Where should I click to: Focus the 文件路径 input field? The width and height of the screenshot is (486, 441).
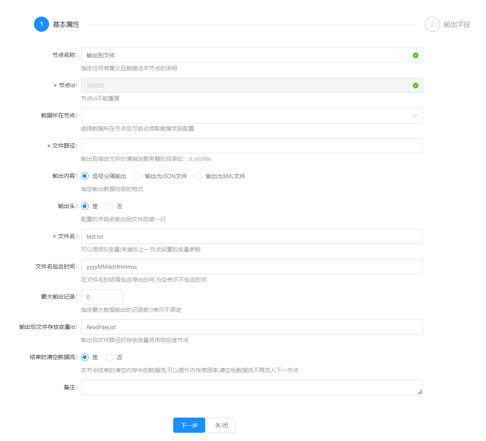point(252,146)
